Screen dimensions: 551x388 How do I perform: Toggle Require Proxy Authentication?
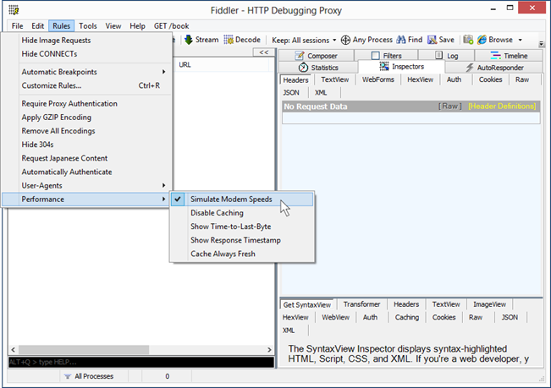point(87,104)
